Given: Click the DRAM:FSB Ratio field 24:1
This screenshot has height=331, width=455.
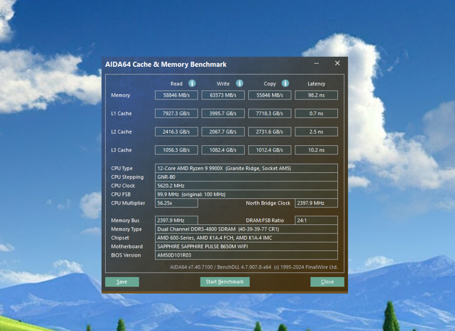Looking at the screenshot, I should [x=316, y=220].
